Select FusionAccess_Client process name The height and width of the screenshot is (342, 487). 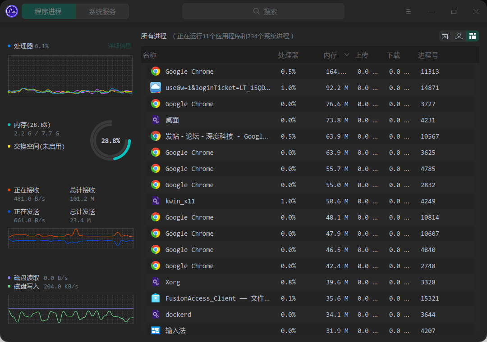[217, 298]
